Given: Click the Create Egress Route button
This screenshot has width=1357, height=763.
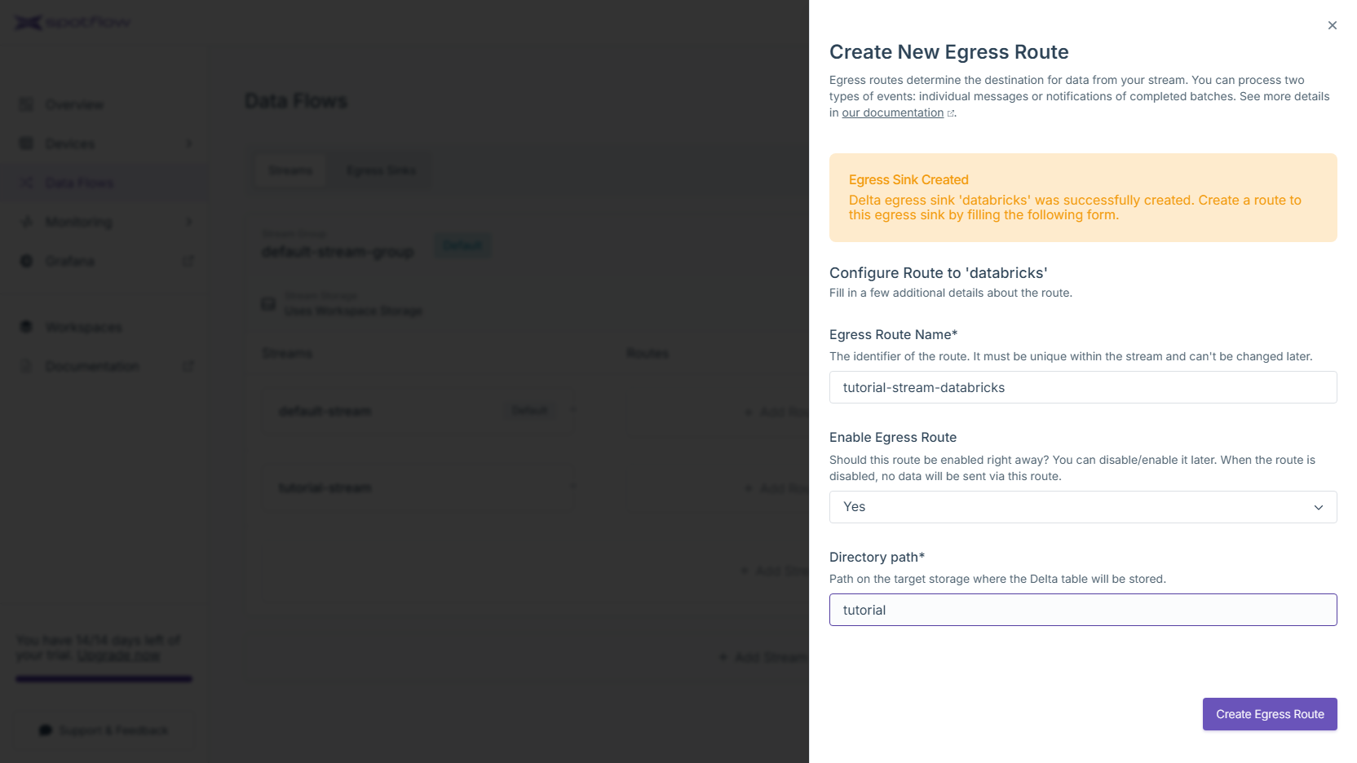Looking at the screenshot, I should tap(1270, 714).
